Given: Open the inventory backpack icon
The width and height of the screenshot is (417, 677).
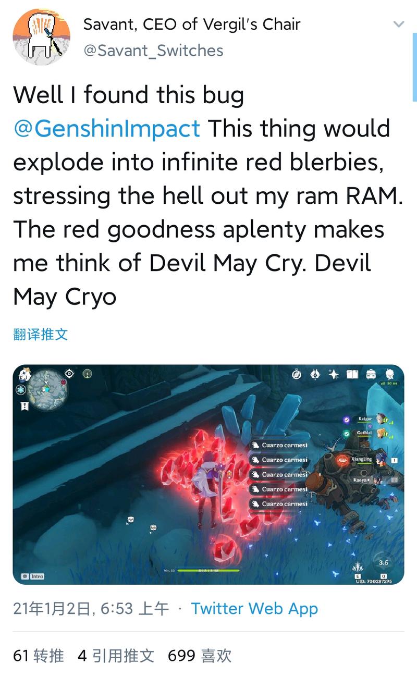Looking at the screenshot, I should coord(371,374).
